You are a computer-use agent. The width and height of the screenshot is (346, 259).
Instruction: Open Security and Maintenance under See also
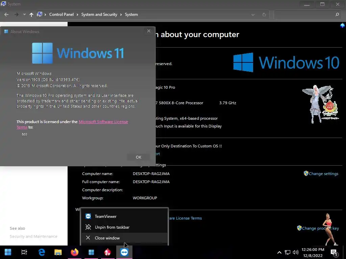33,236
